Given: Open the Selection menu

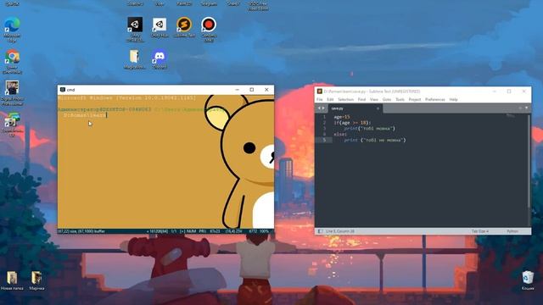Looking at the screenshot, I should [x=345, y=100].
